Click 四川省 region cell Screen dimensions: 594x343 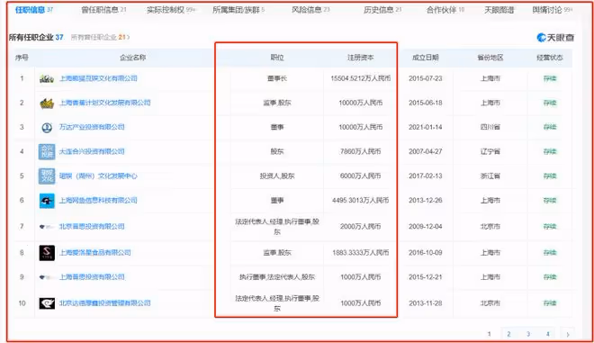[490, 127]
